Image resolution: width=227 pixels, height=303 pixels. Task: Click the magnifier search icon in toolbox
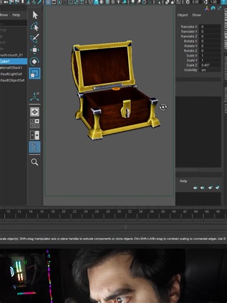click(x=35, y=162)
